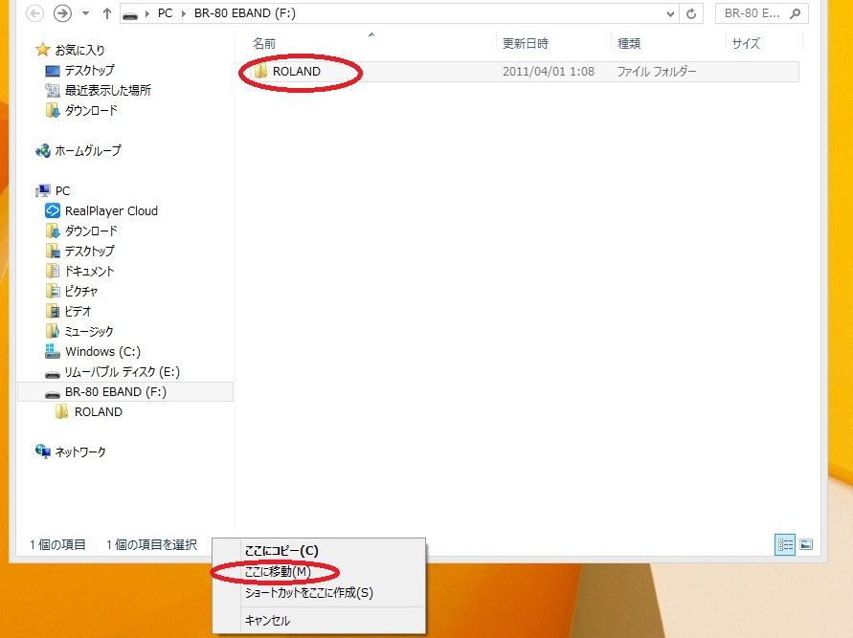The width and height of the screenshot is (853, 638).
Task: Click the RealPlayer Cloud icon
Action: pyautogui.click(x=53, y=210)
